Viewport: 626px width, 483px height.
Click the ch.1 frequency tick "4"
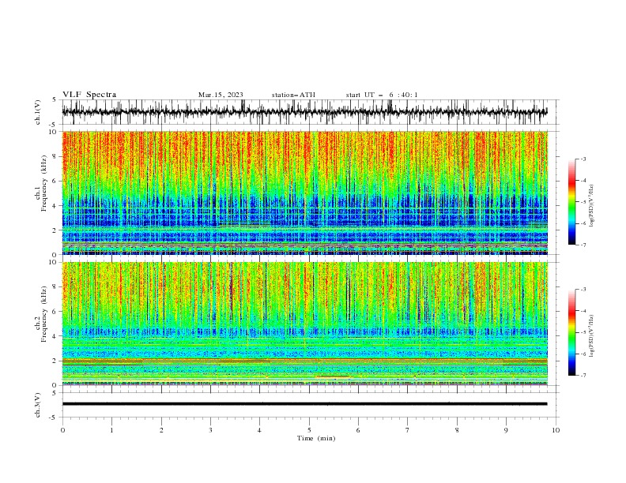(55, 206)
